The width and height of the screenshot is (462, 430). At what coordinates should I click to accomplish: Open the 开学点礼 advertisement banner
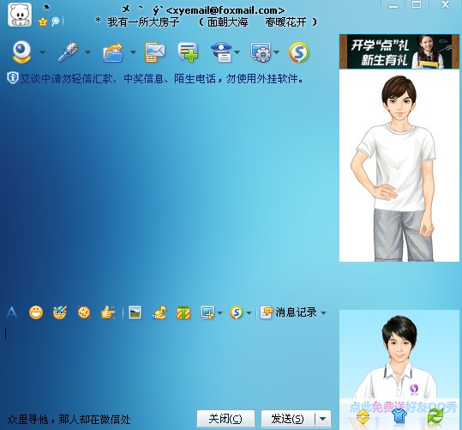click(x=399, y=51)
